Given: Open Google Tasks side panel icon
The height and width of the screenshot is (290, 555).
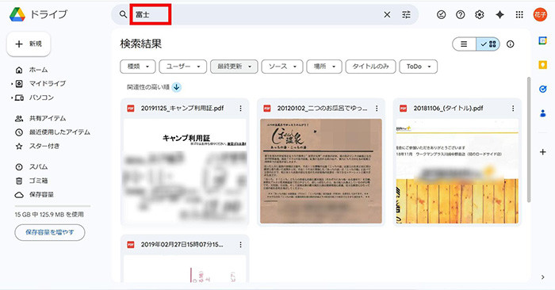Looking at the screenshot, I should (542, 89).
